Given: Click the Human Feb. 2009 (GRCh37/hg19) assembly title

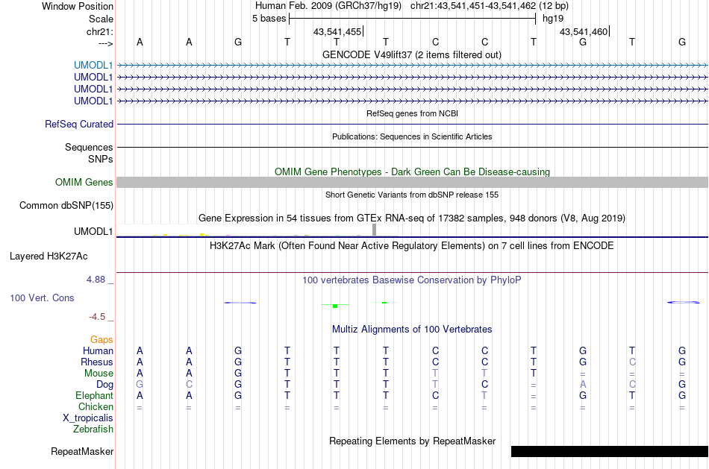Looking at the screenshot, I should coord(328,6).
